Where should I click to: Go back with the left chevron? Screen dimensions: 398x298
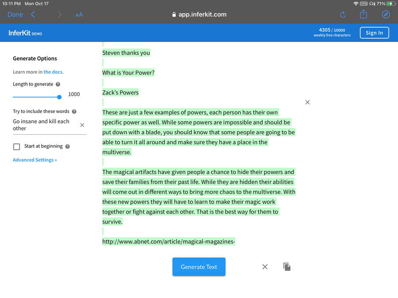(33, 15)
